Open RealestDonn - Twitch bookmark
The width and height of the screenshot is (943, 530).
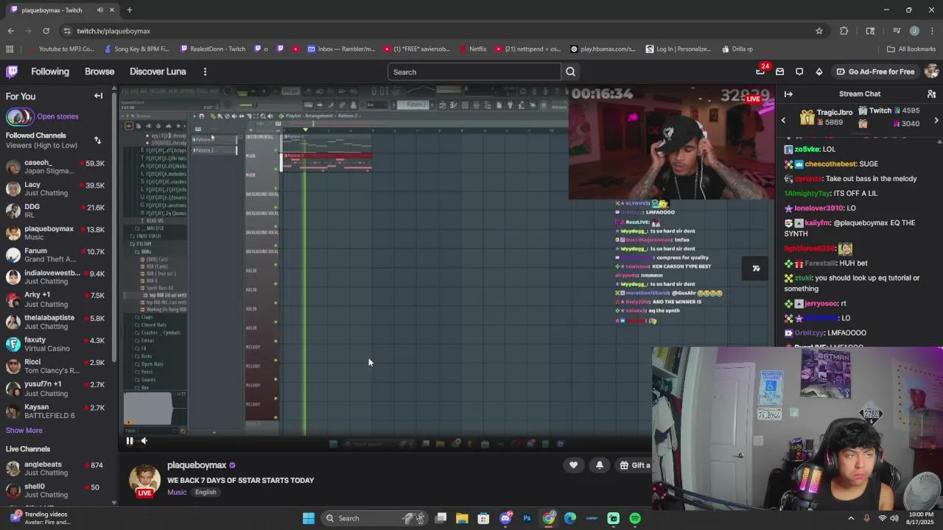[x=211, y=49]
